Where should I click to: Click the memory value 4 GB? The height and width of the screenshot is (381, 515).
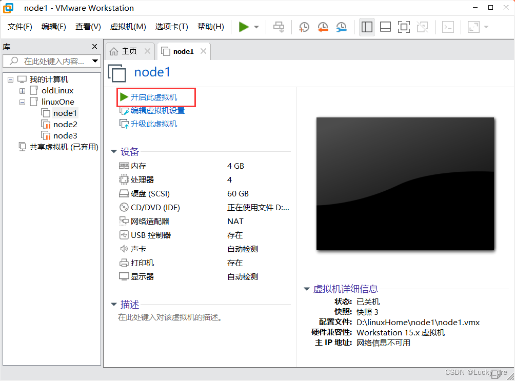coord(235,166)
